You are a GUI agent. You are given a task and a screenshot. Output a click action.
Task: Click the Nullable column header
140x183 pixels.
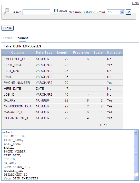coord(114,53)
